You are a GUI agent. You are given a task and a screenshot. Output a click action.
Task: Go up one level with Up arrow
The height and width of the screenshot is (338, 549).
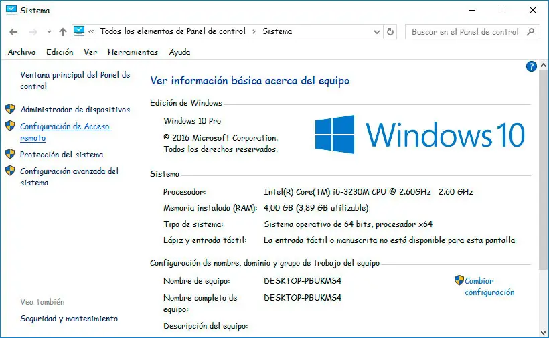(x=63, y=32)
